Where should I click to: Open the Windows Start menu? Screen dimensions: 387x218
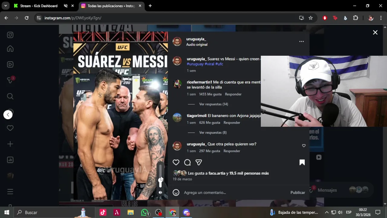tap(7, 213)
